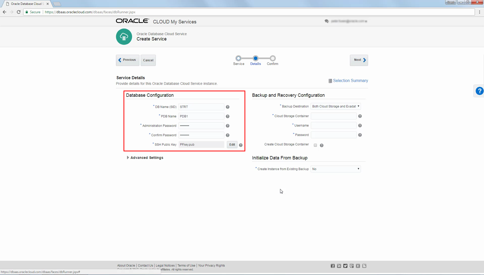Go to the Service wizard step
The image size is (484, 275).
pos(238,58)
